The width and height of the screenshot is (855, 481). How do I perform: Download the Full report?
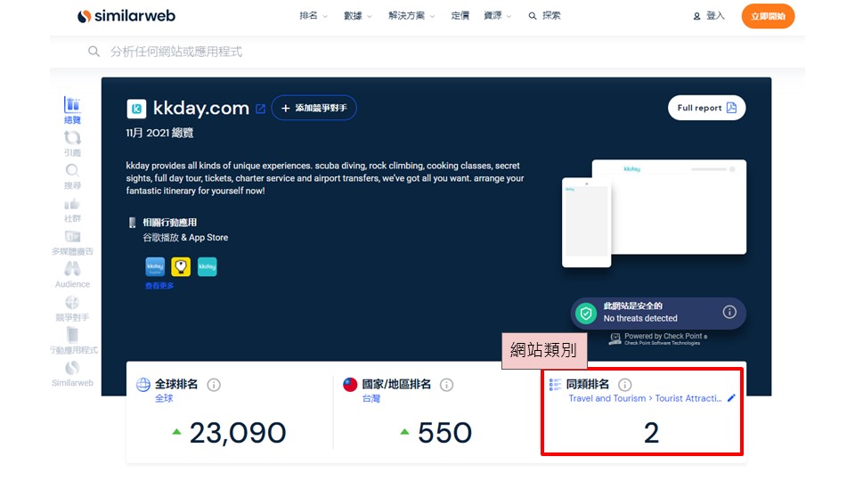click(706, 108)
